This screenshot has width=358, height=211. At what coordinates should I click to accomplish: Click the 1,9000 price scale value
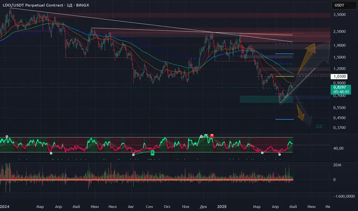[x=339, y=45]
